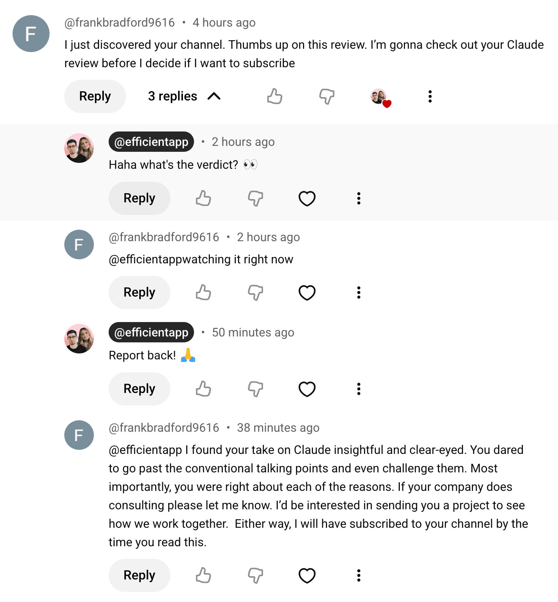Click the efficientapp avatar beside 'Report back!'

point(79,339)
